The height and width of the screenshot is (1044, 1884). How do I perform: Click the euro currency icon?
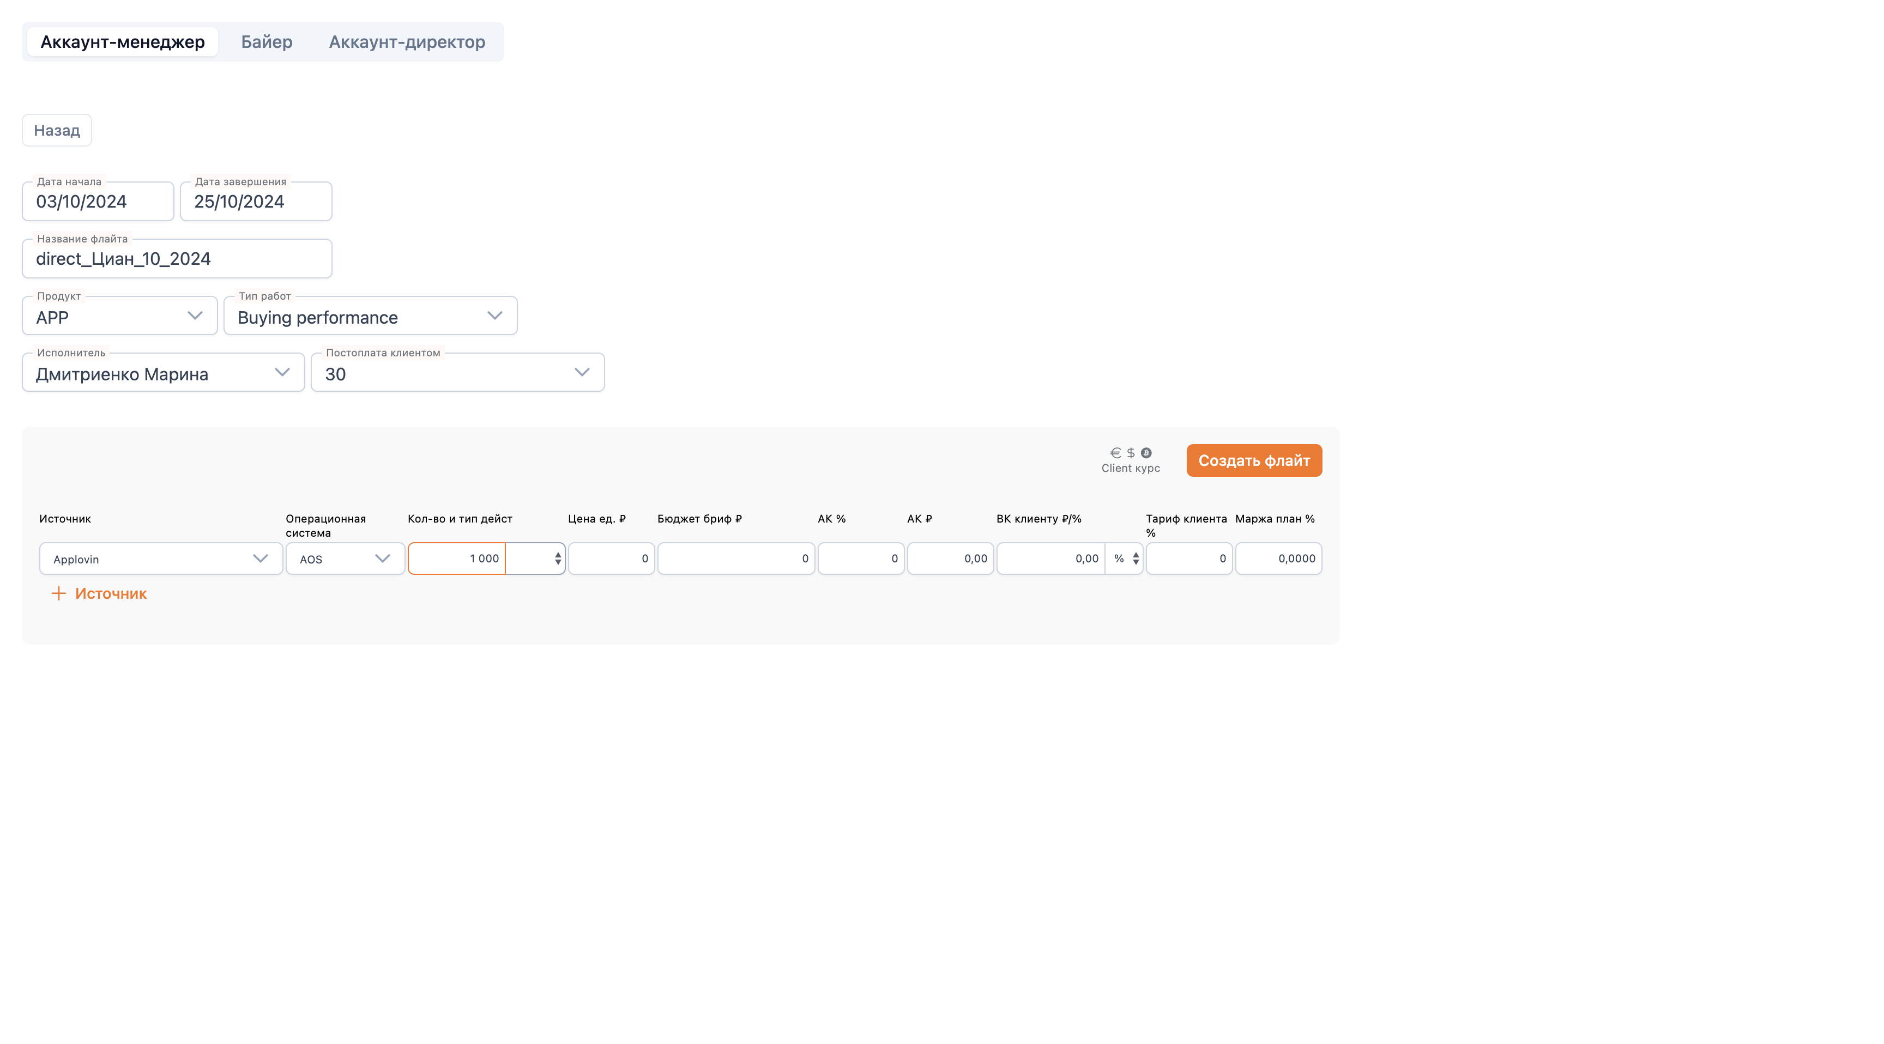[x=1115, y=453]
